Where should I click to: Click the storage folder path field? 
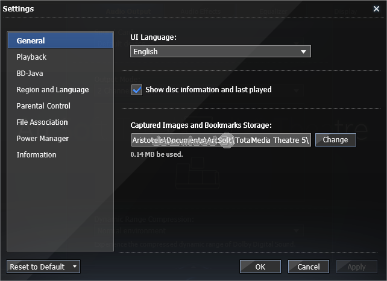click(x=221, y=140)
